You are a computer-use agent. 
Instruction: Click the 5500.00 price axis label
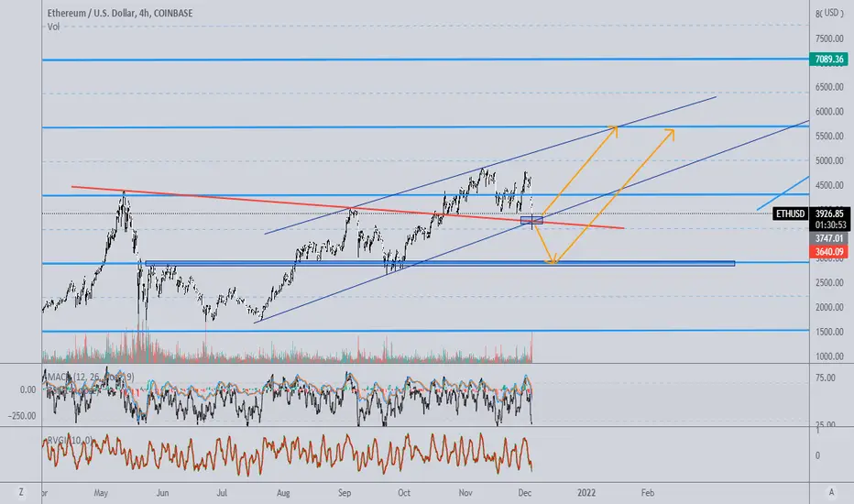829,136
